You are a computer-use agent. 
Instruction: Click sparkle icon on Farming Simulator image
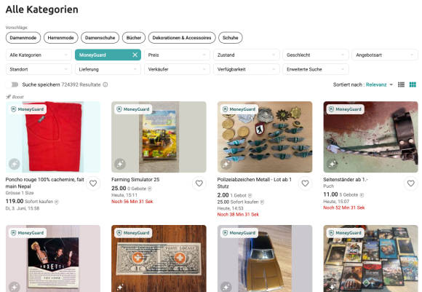tap(120, 164)
